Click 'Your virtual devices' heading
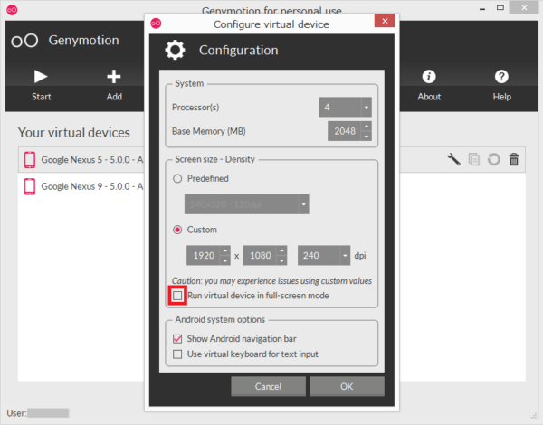 (74, 133)
